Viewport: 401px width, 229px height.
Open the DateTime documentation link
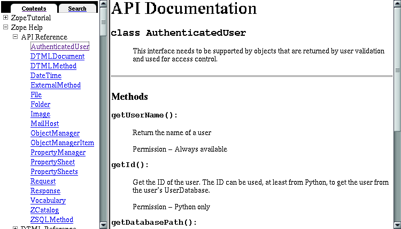point(45,76)
